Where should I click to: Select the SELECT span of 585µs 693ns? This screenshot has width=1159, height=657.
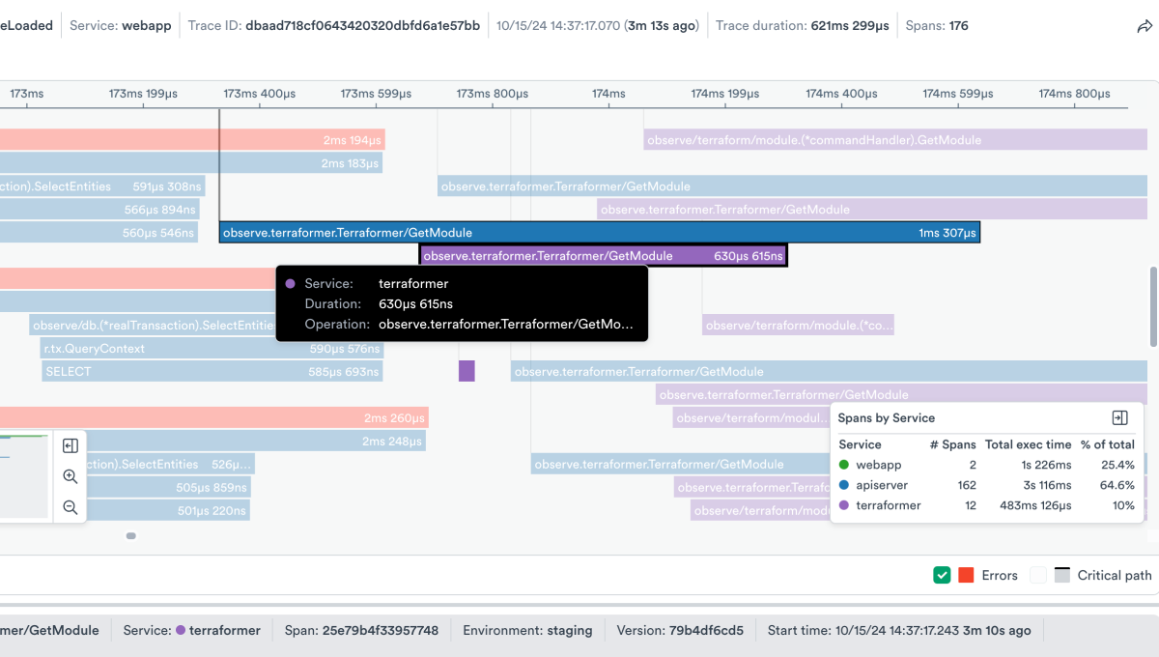tap(212, 372)
